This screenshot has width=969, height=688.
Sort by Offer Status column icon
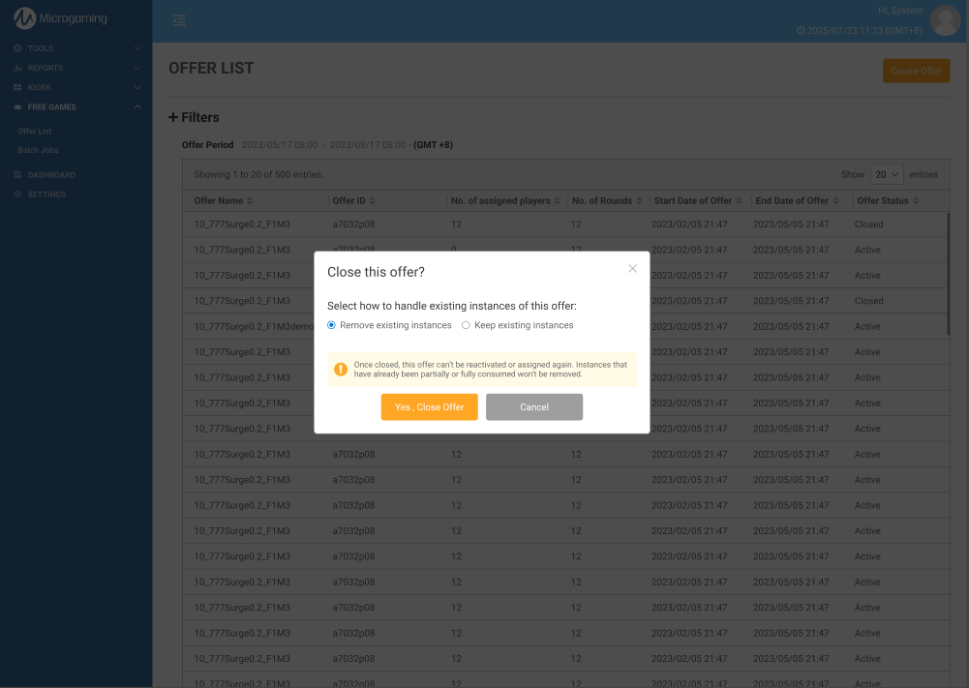click(x=916, y=201)
